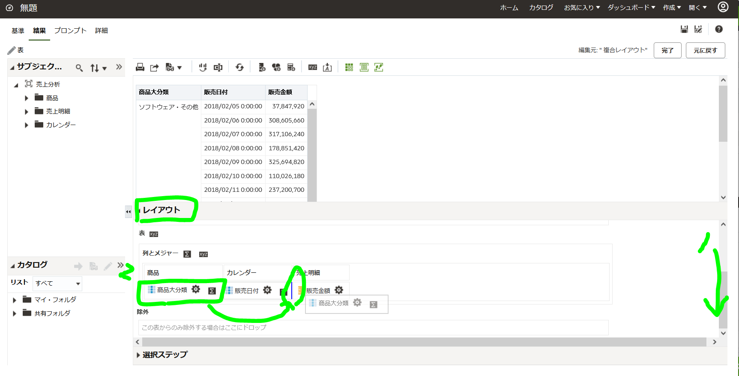Click the 除外 drop target field
This screenshot has height=376, width=739.
coord(373,328)
